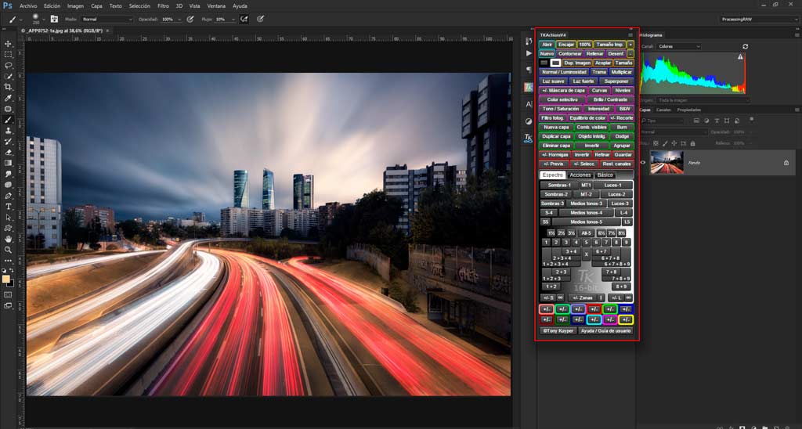Switch to the Básico tab in TKActions
The height and width of the screenshot is (429, 802).
(x=605, y=175)
